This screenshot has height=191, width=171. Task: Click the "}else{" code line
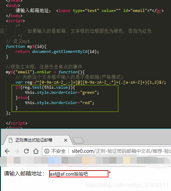coord(23,98)
